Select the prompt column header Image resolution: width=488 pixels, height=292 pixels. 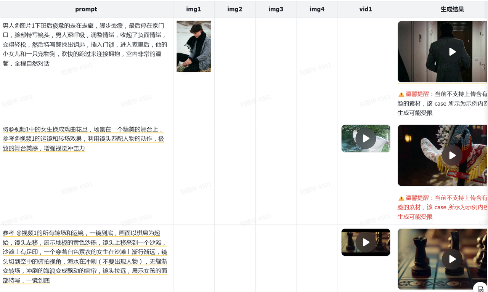click(x=86, y=9)
